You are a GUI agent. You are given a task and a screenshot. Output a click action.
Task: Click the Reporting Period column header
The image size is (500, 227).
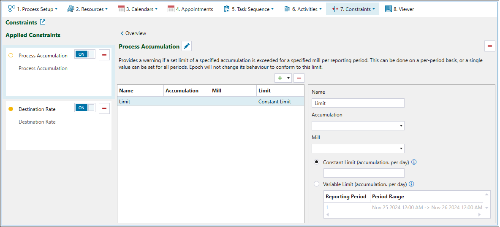pyautogui.click(x=347, y=196)
